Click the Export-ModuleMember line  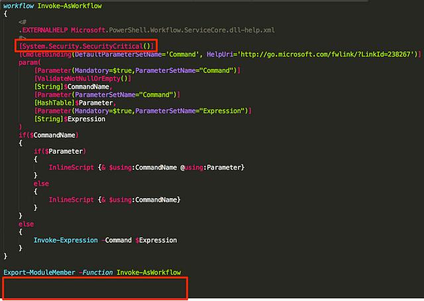tap(92, 272)
